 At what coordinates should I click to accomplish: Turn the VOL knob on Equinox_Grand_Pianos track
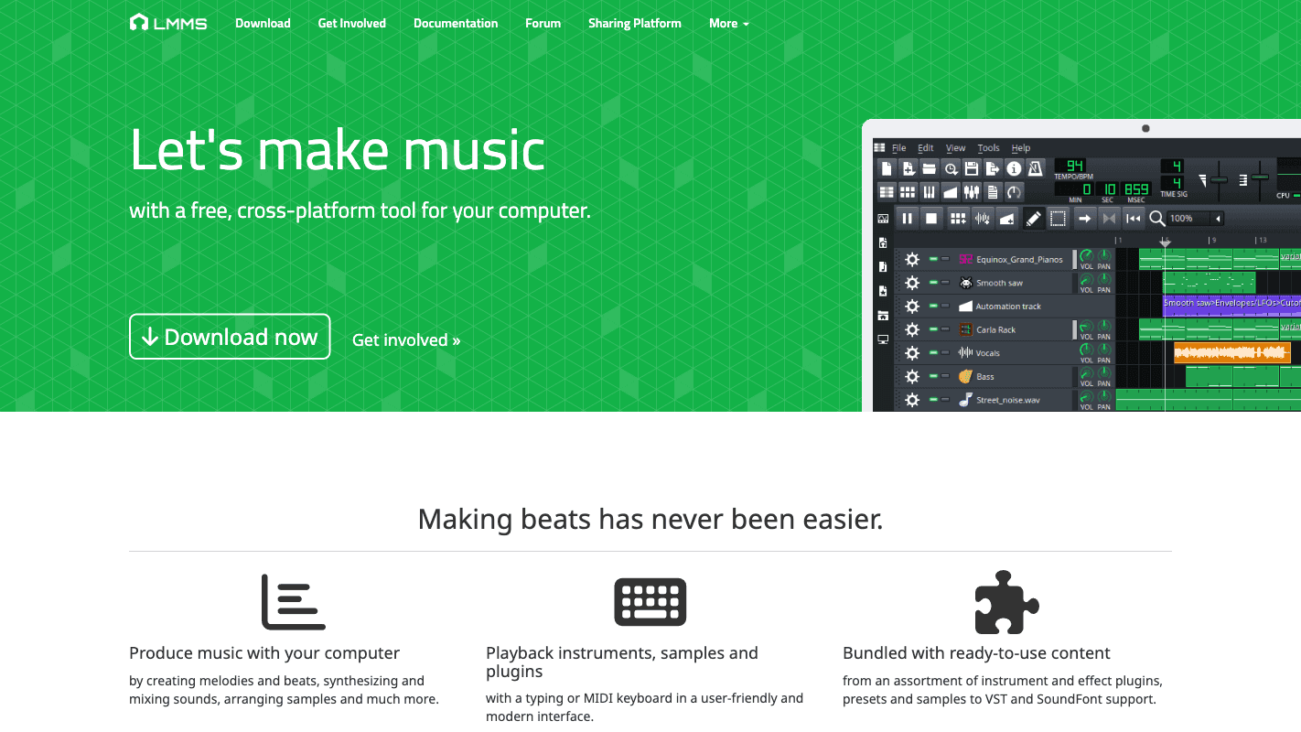click(x=1086, y=256)
